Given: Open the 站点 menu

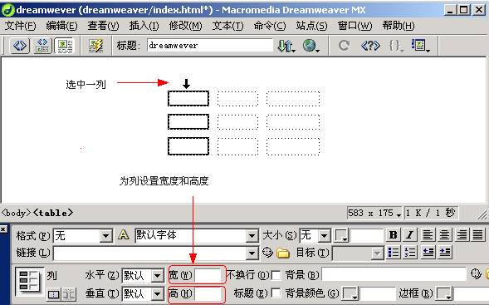Looking at the screenshot, I should (x=312, y=26).
